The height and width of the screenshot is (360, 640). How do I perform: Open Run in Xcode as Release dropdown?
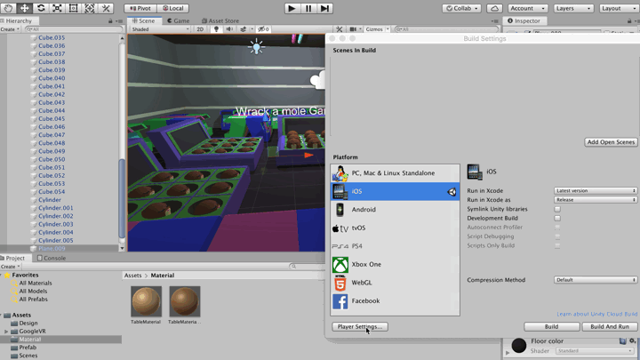[596, 200]
